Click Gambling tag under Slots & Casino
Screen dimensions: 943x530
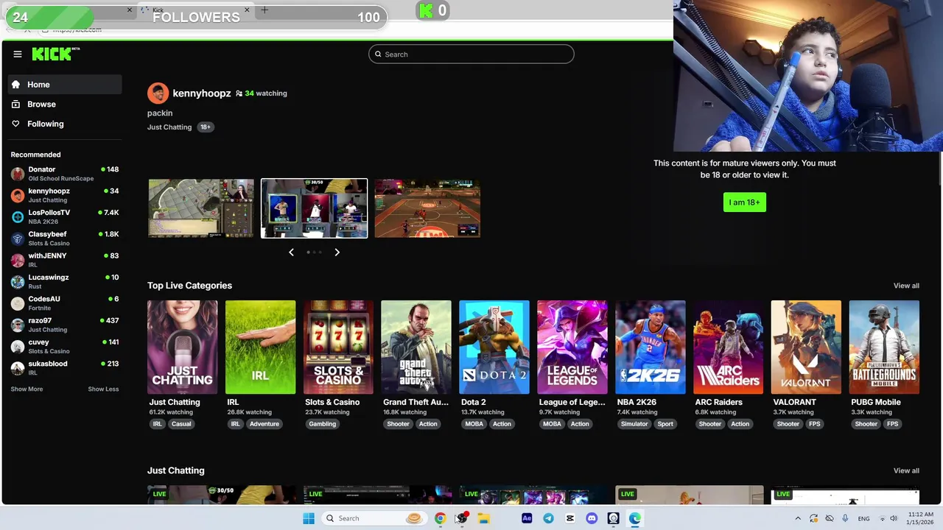322,424
